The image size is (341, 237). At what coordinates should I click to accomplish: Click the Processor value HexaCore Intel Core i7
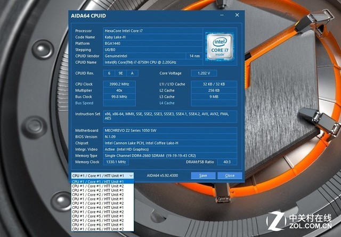tap(153, 31)
